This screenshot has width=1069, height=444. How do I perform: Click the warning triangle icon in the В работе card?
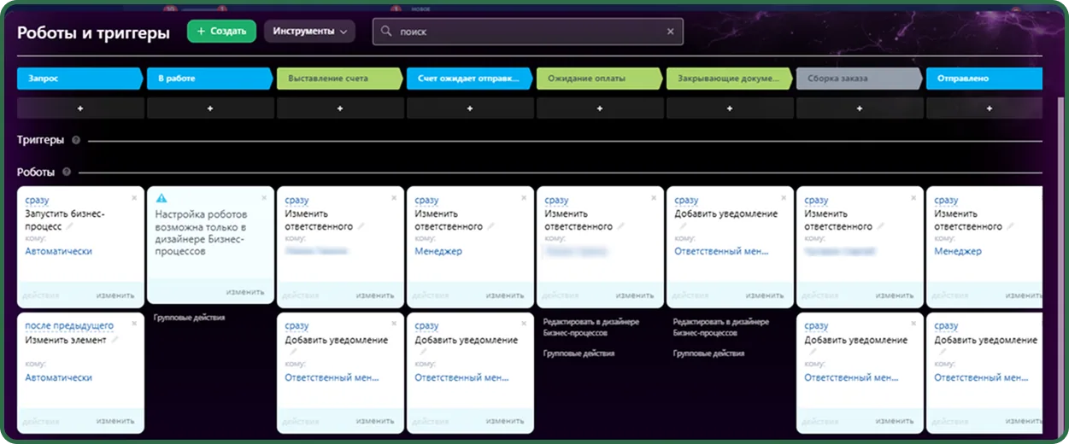point(162,198)
